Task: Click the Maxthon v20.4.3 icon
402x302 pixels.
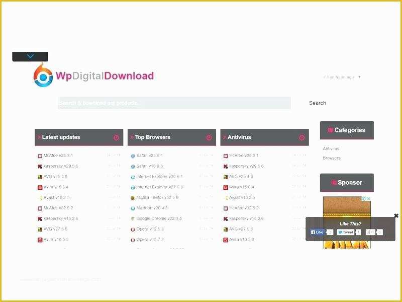Action: coord(133,208)
